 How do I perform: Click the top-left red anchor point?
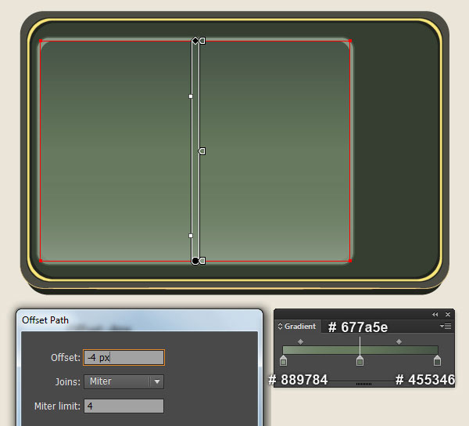coord(41,41)
